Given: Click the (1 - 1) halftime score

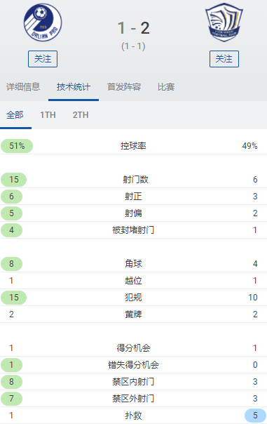Looking at the screenshot, I should pyautogui.click(x=133, y=46).
